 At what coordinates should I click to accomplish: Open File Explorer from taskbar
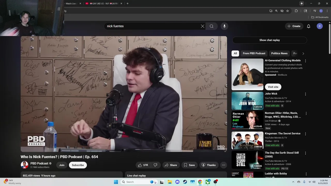[x=169, y=182]
